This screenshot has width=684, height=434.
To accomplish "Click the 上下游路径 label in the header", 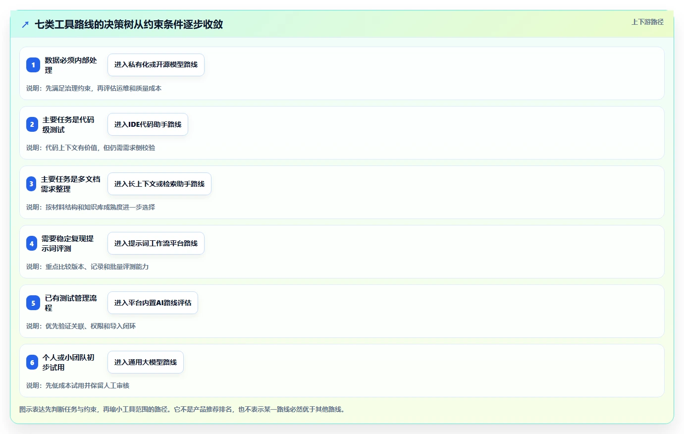I will pyautogui.click(x=647, y=22).
